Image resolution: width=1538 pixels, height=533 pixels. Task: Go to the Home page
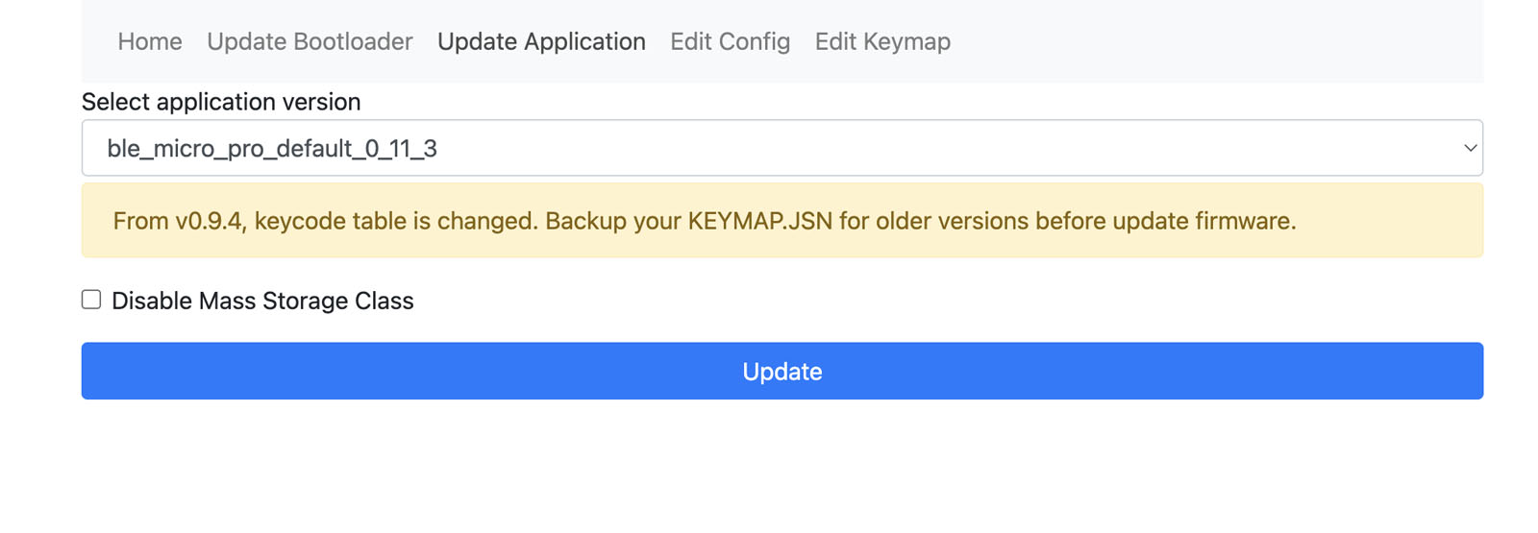tap(150, 41)
